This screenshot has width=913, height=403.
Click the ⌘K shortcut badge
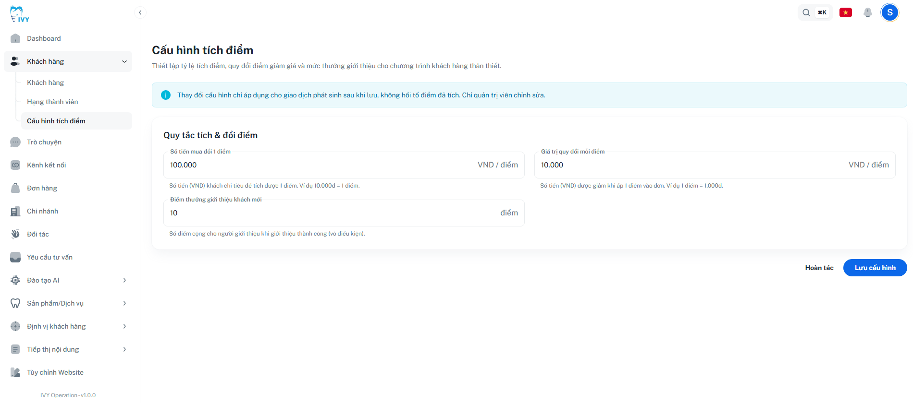pos(822,12)
